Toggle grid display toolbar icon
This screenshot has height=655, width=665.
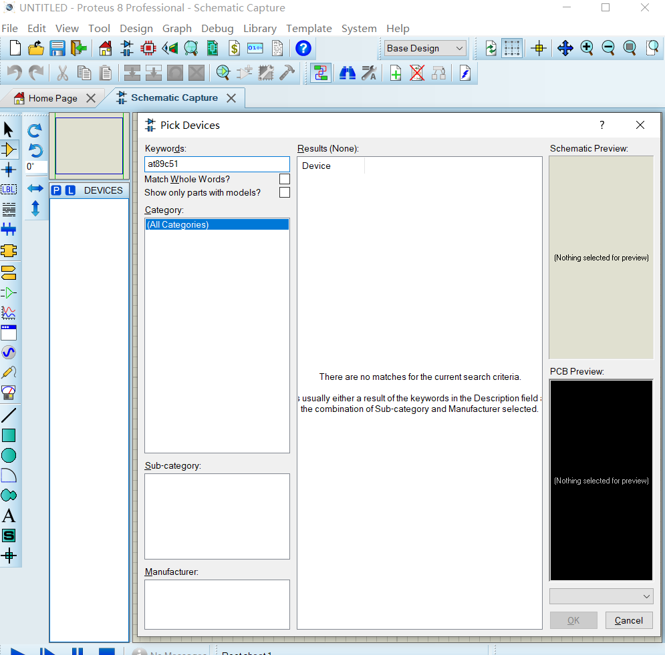pyautogui.click(x=511, y=48)
